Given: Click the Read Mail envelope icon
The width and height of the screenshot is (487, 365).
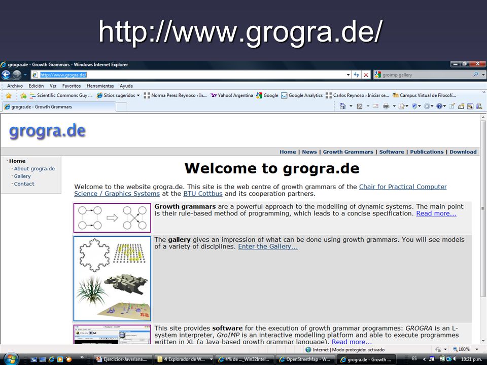Looking at the screenshot, I should (375, 106).
